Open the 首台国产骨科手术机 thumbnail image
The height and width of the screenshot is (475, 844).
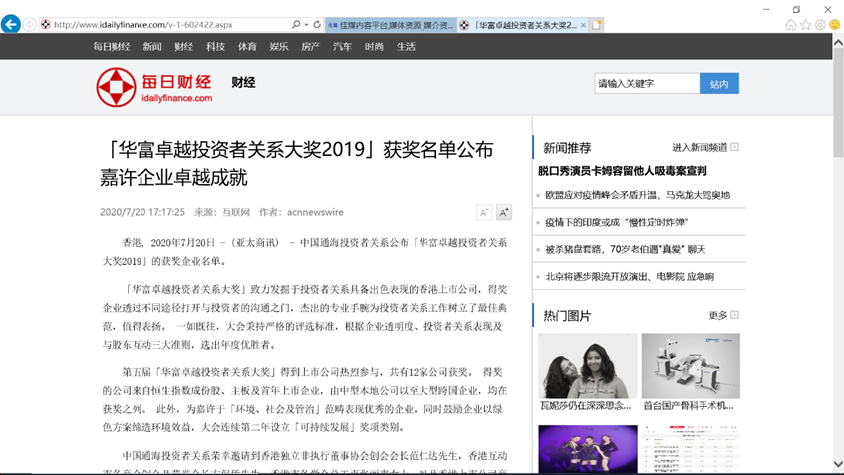[691, 366]
